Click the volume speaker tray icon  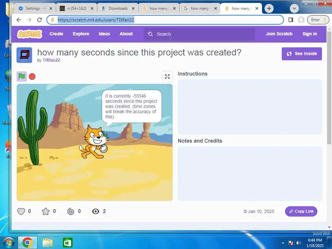[x=298, y=243]
